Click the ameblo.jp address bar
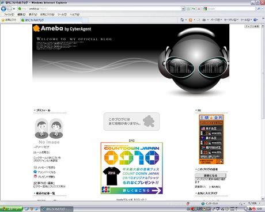This screenshot has width=265, height=212. coord(99,9)
